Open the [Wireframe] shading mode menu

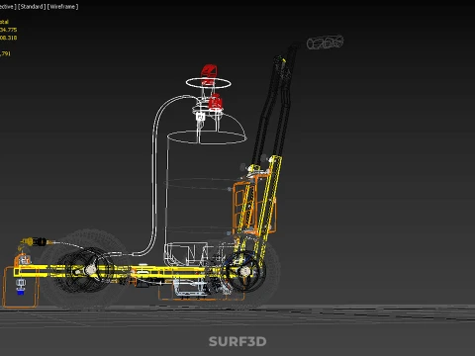(x=62, y=7)
